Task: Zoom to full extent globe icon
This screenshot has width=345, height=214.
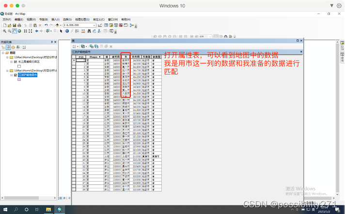Action: click(x=19, y=31)
